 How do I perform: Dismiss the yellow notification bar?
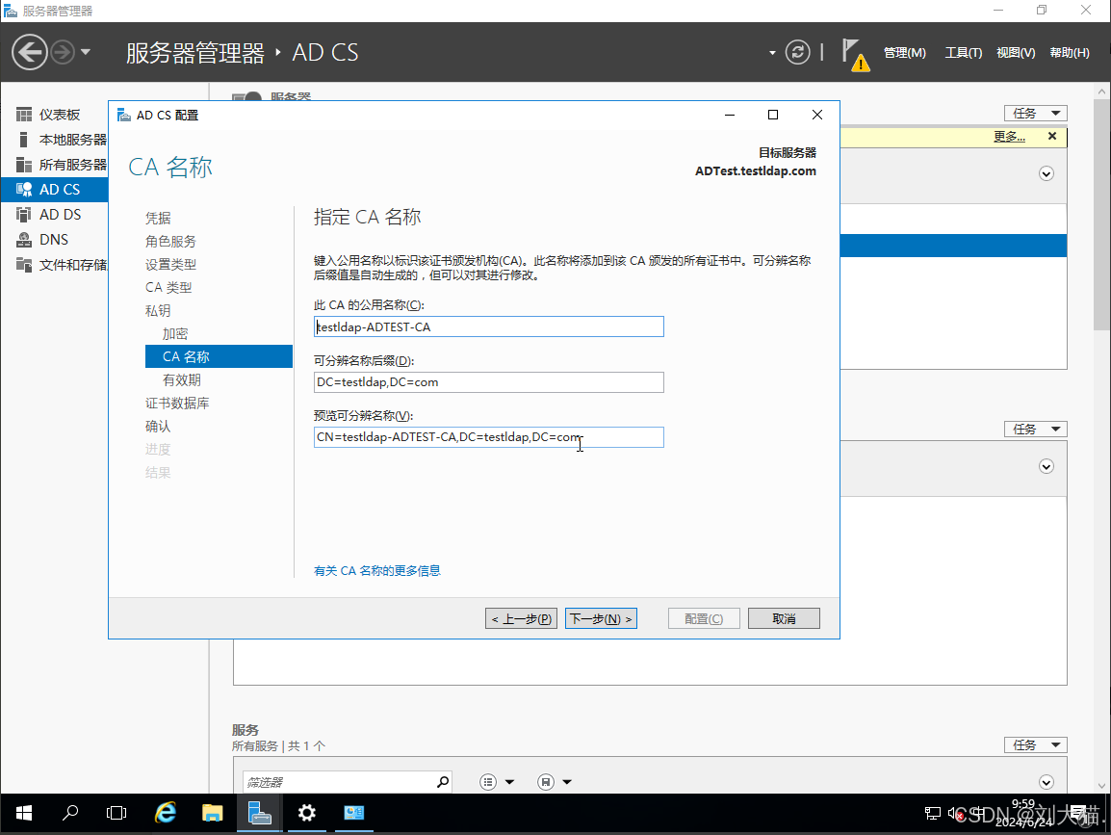click(x=1052, y=136)
